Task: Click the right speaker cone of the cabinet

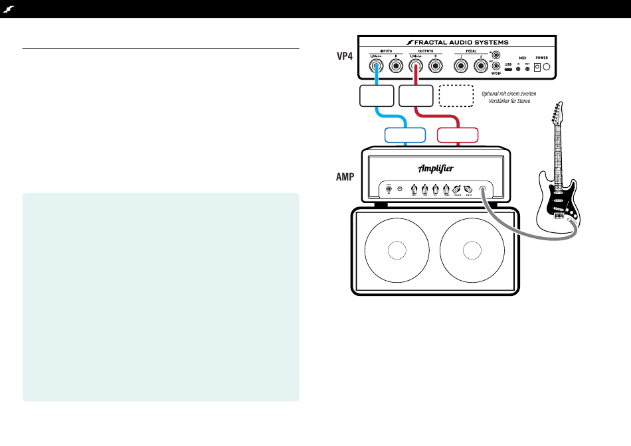Action: [472, 250]
